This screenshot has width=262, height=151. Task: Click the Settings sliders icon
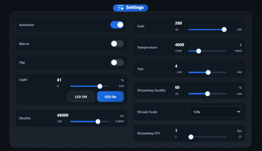click(121, 8)
